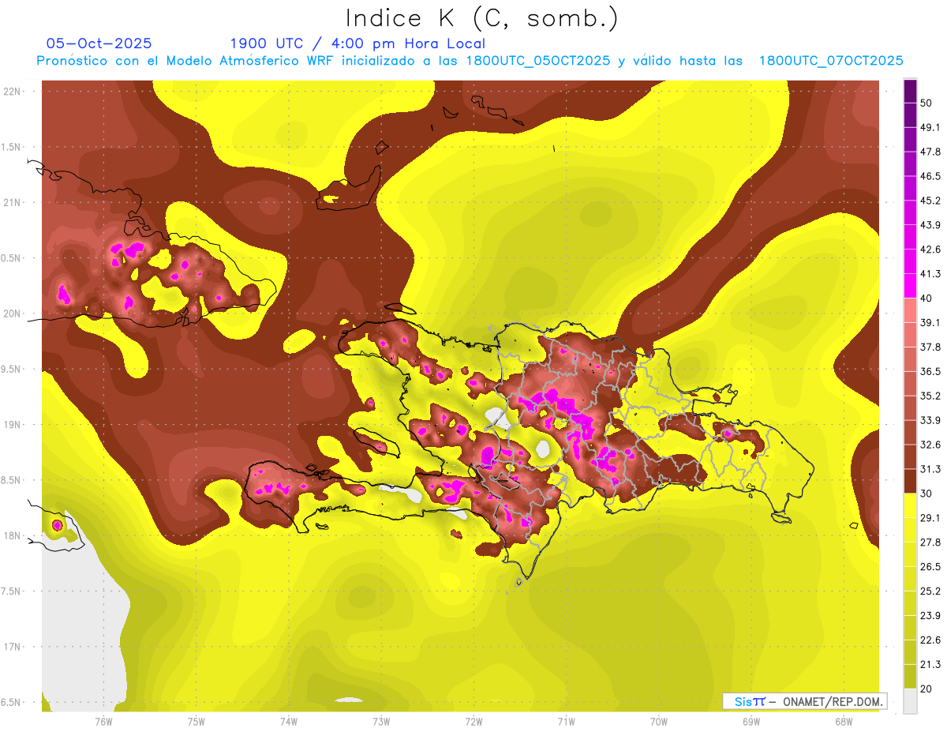Click the 21N latitude axis label

click(x=13, y=202)
